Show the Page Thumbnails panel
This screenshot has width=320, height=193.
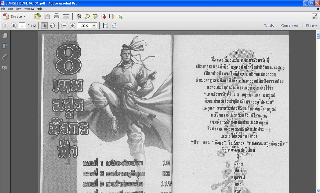(5, 36)
